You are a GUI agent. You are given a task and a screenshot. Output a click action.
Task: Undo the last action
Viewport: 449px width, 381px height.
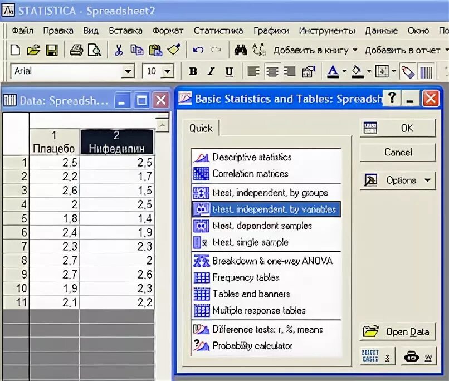click(198, 50)
